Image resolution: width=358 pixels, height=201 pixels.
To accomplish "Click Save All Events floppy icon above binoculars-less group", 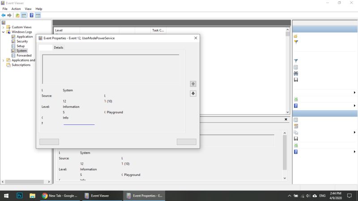I will pyautogui.click(x=296, y=80).
